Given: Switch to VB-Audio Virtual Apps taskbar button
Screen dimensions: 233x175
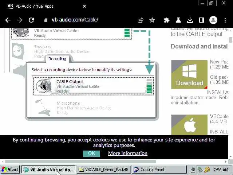Looking at the screenshot, I should point(48,170).
